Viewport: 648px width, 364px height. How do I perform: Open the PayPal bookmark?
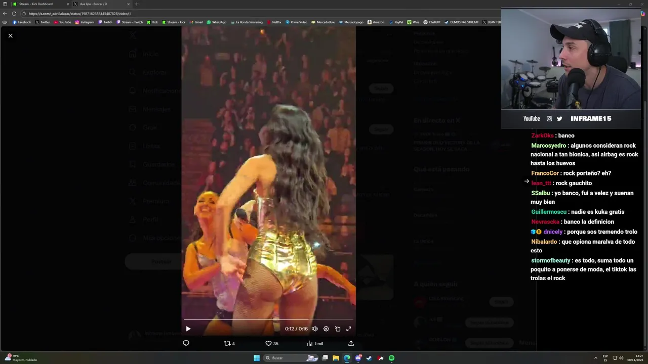pos(396,22)
